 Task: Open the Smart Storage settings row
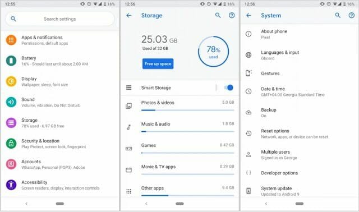179,87
